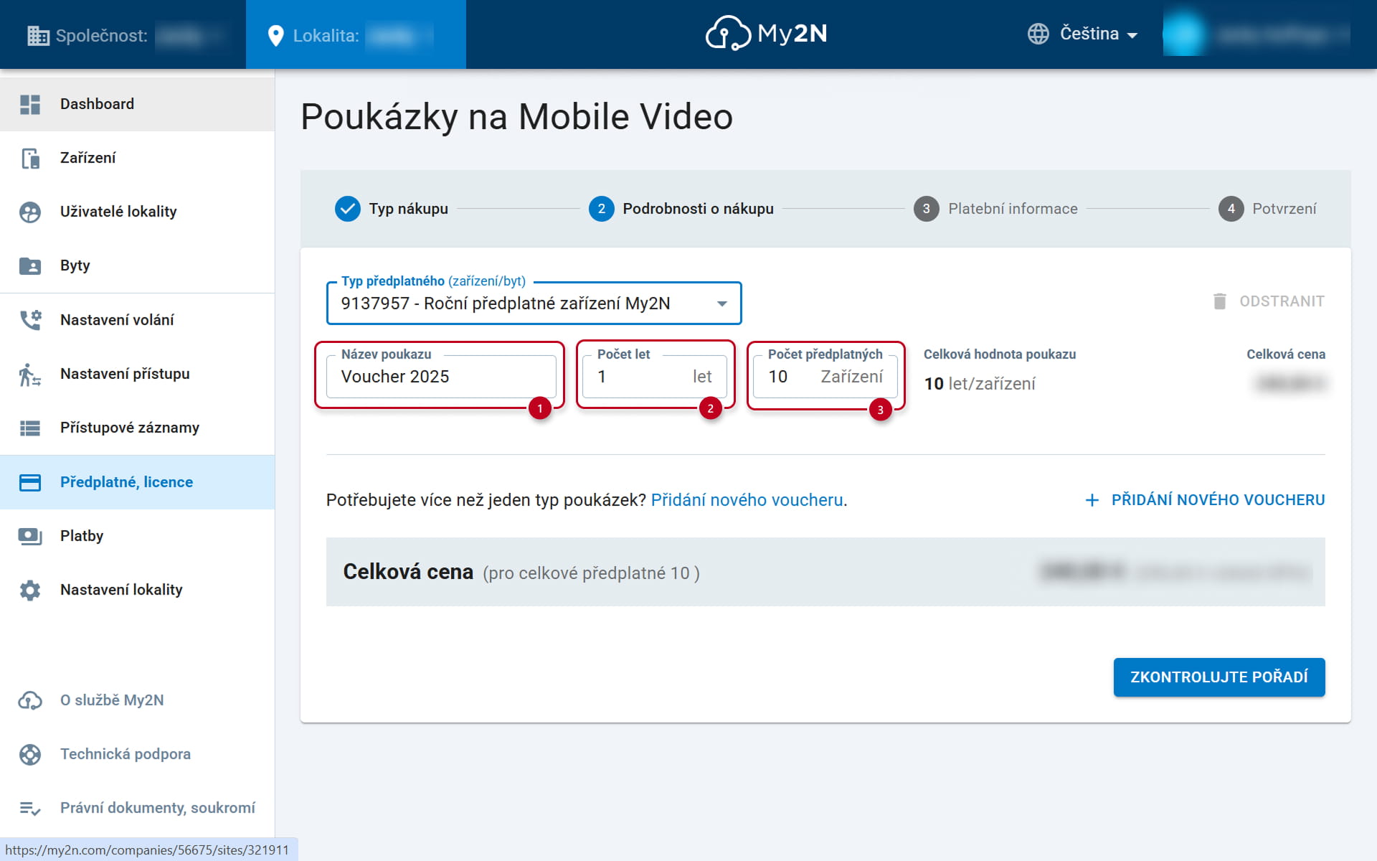Click the Nastavení lokality gear icon
The width and height of the screenshot is (1377, 861).
(30, 590)
